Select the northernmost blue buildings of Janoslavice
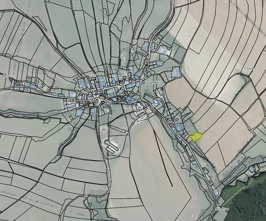The width and height of the screenshot is (266, 221). pyautogui.click(x=146, y=46)
